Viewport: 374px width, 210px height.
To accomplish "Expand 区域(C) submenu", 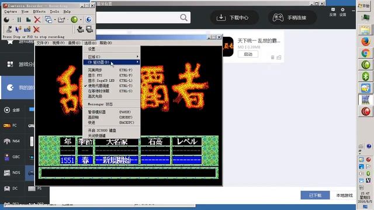I will click(112, 57).
